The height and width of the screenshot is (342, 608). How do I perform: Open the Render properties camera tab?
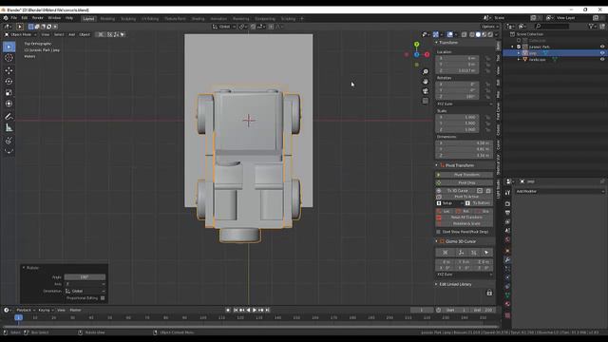[x=507, y=203]
